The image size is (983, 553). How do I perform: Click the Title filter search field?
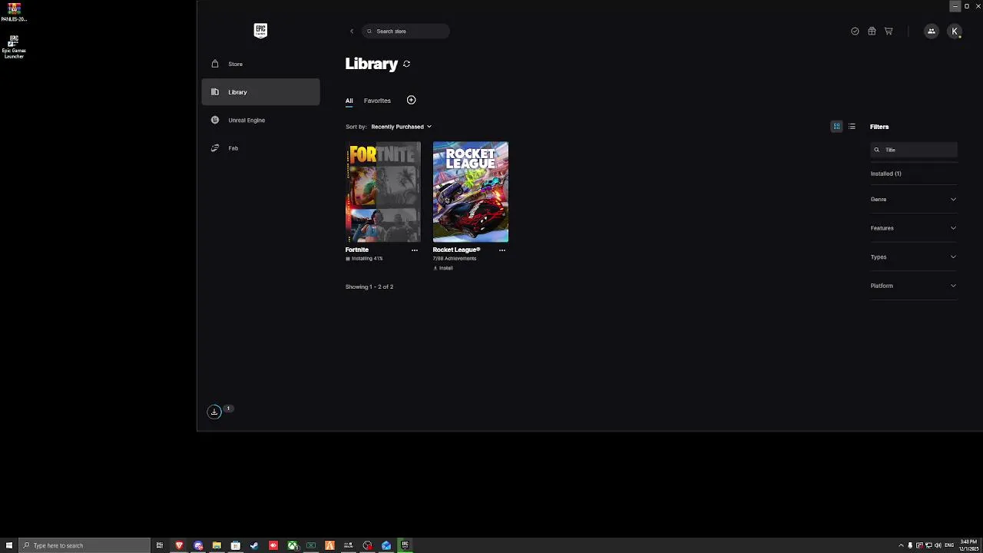pyautogui.click(x=914, y=150)
